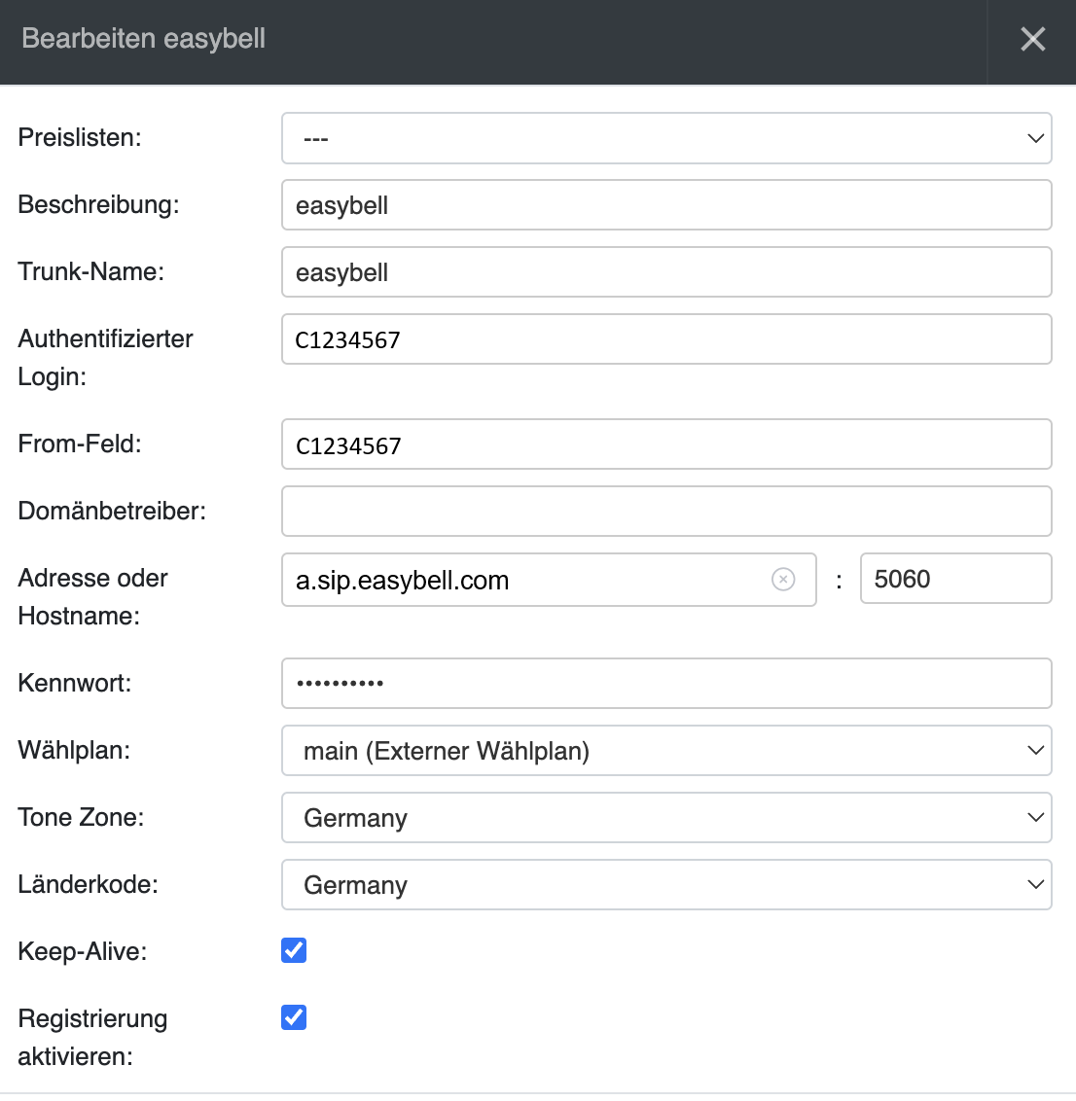Screen dimensions: 1076x1101
Task: Click the Preislisten label
Action: pos(80,137)
